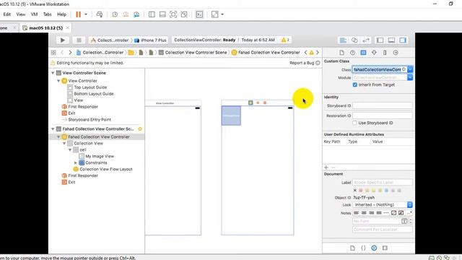This screenshot has height=260, width=462.
Task: Open the VMware Edit menu
Action: [x=6, y=14]
